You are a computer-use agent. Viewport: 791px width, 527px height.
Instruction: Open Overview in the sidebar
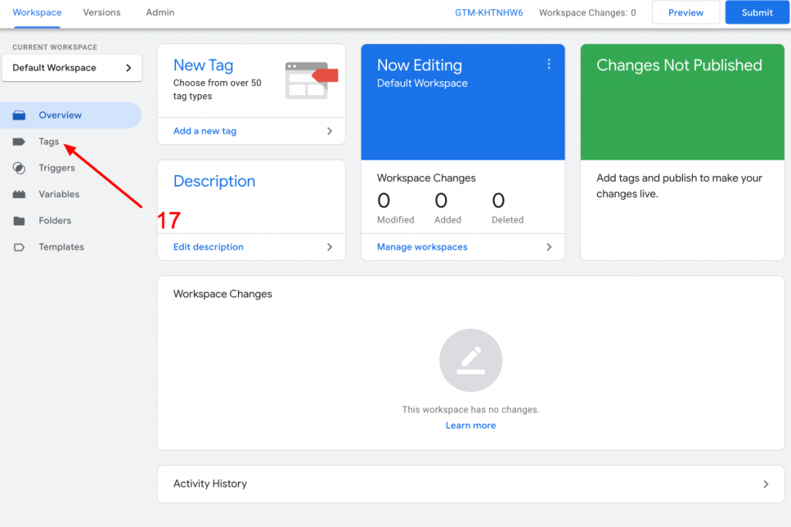70,116
